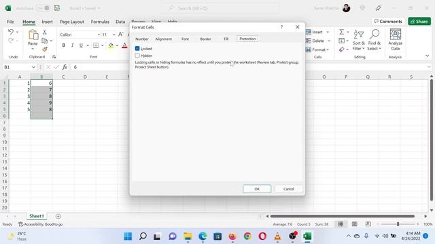Open the Alignment tab in Format Cells
The image size is (435, 244).
(163, 39)
